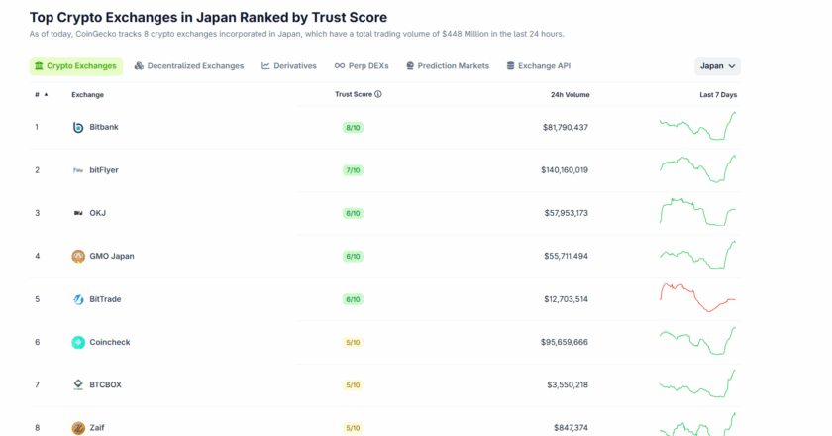Click the $140,160,019 volume value
This screenshot has height=436, width=832.
(x=565, y=170)
